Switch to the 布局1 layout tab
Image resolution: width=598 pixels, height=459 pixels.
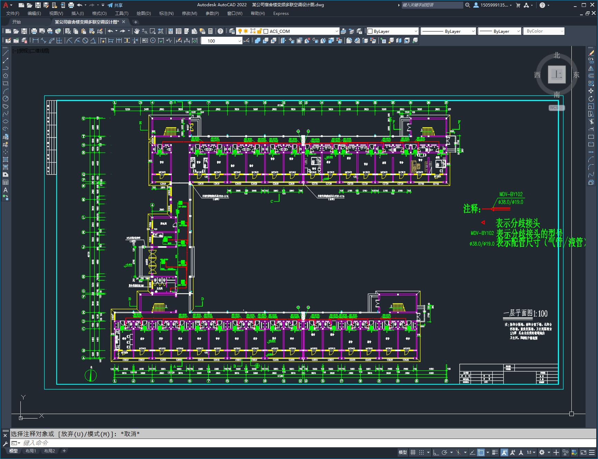(31, 451)
